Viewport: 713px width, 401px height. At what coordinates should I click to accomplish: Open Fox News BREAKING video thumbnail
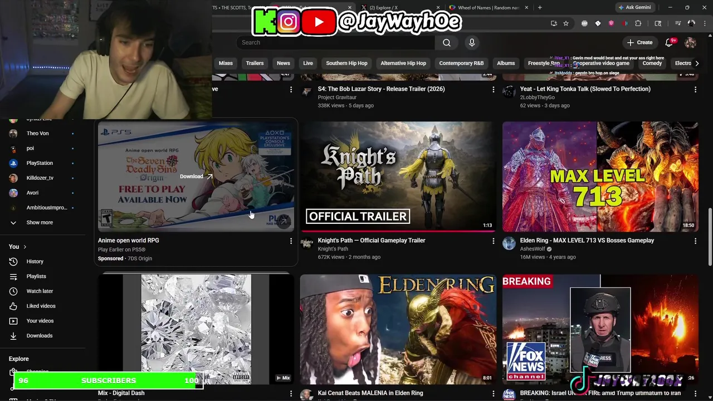click(600, 329)
